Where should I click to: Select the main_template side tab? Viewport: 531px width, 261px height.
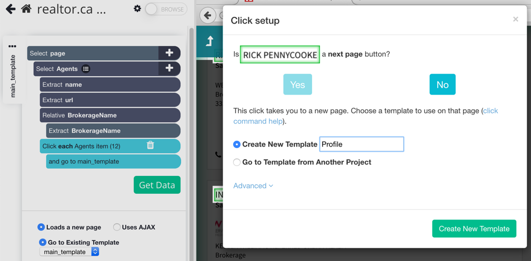pos(13,76)
